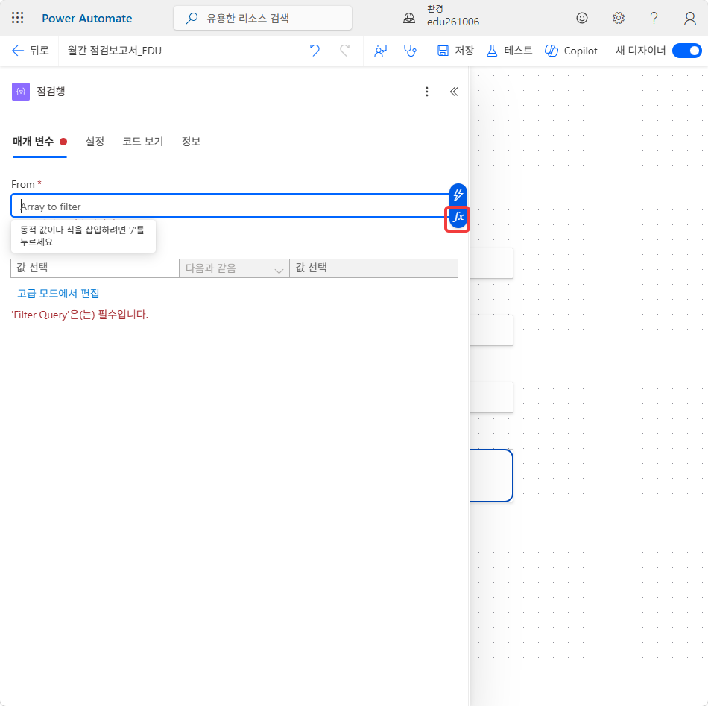Switch to the 설정 tab
The width and height of the screenshot is (708, 706).
pos(95,142)
